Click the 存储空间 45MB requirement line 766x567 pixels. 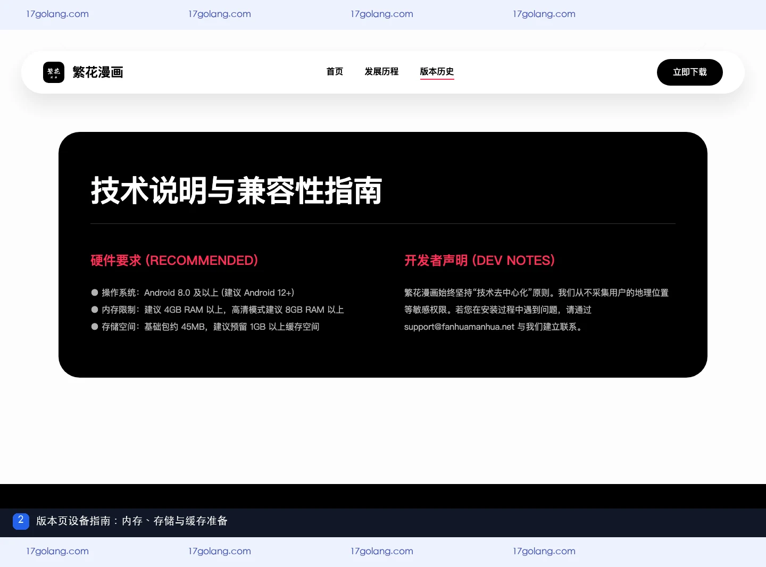(205, 327)
